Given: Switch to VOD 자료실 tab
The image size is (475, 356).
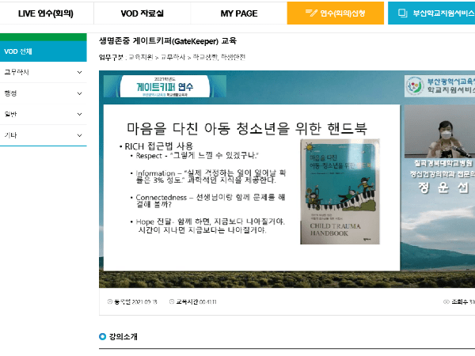Looking at the screenshot, I should click(x=143, y=13).
